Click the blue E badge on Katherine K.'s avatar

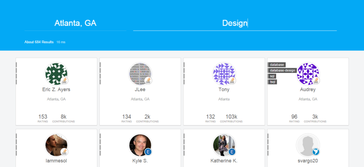point(232,152)
